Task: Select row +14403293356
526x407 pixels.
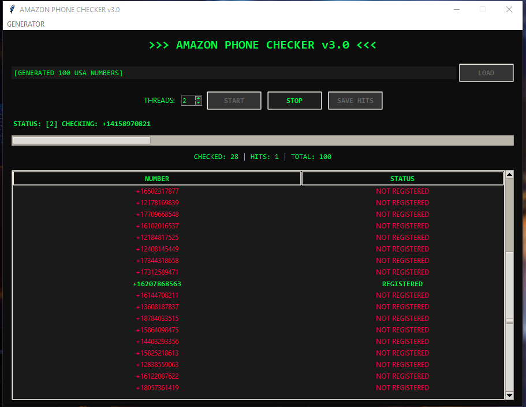Action: coord(258,342)
